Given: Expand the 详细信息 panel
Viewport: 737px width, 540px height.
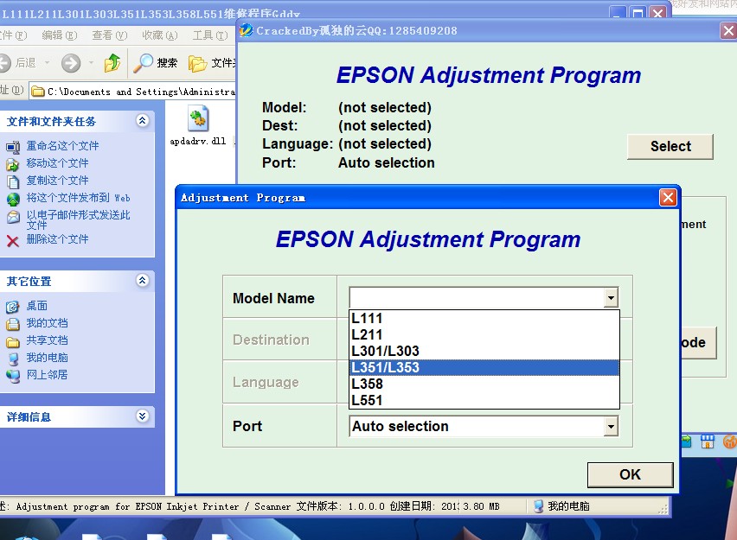Looking at the screenshot, I should pos(143,416).
